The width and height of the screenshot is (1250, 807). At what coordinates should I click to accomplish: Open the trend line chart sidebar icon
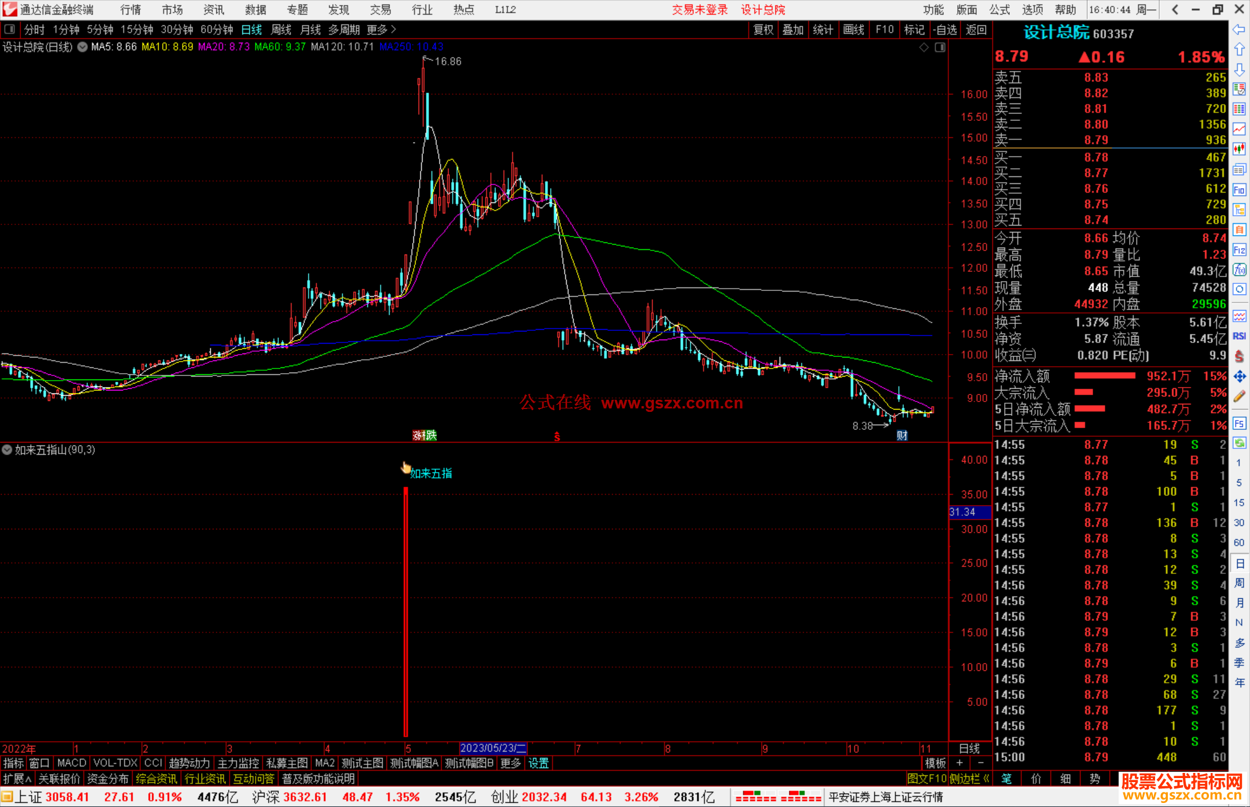(x=1239, y=129)
